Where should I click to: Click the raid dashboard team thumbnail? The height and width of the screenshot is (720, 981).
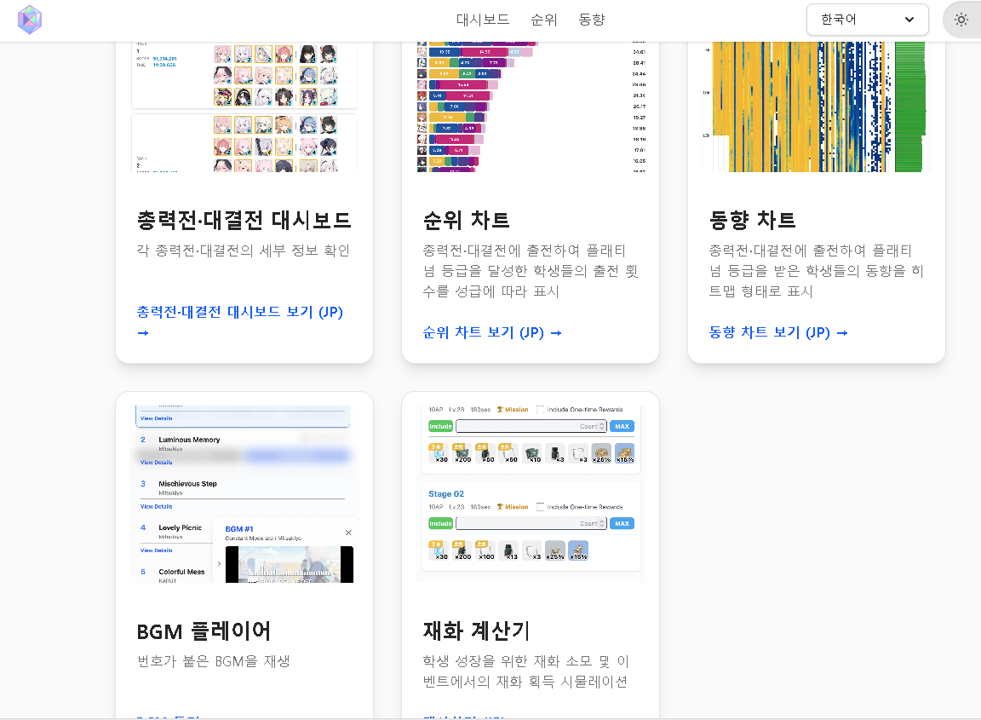pyautogui.click(x=244, y=107)
